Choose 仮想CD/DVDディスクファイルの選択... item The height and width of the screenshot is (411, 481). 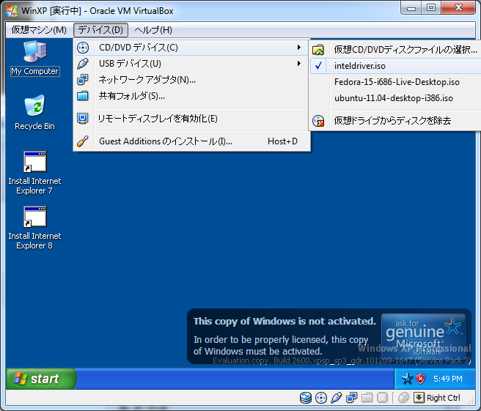click(395, 49)
